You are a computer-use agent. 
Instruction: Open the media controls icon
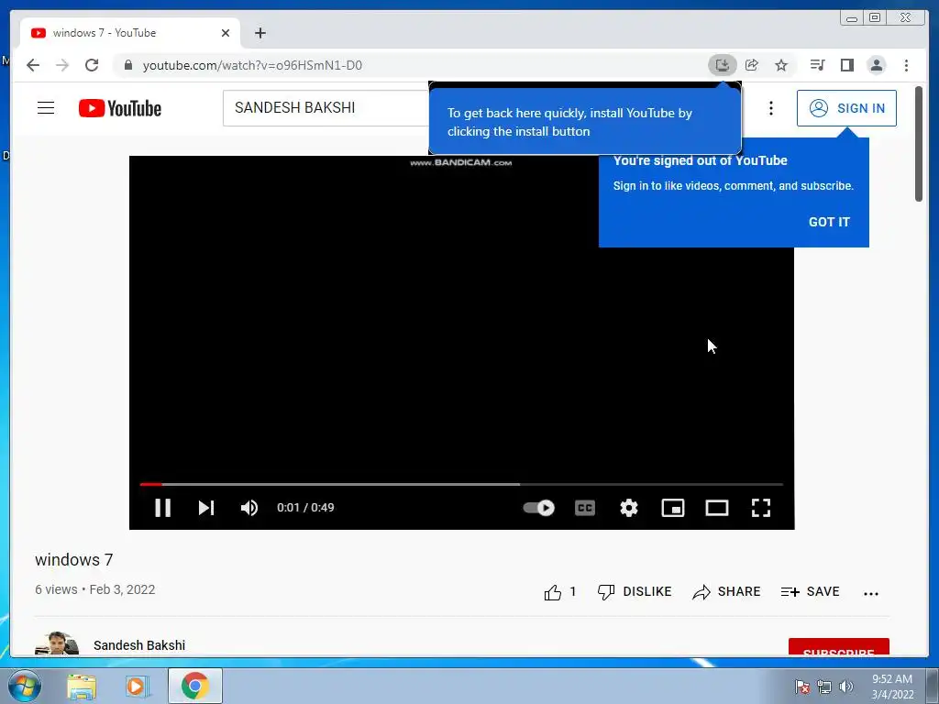[x=817, y=65]
